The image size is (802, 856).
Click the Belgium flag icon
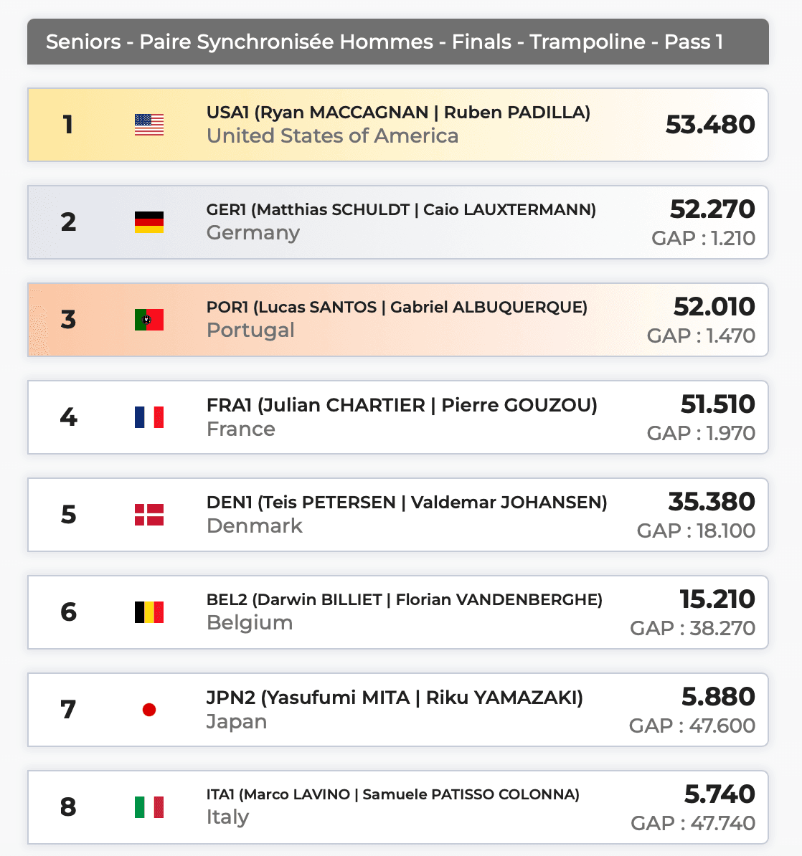(x=149, y=612)
